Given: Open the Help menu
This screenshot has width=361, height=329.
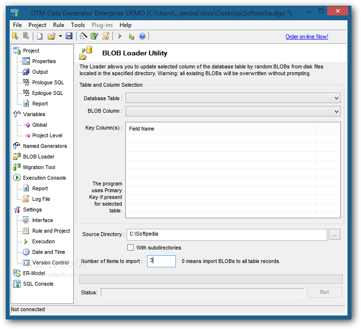Looking at the screenshot, I should [125, 25].
